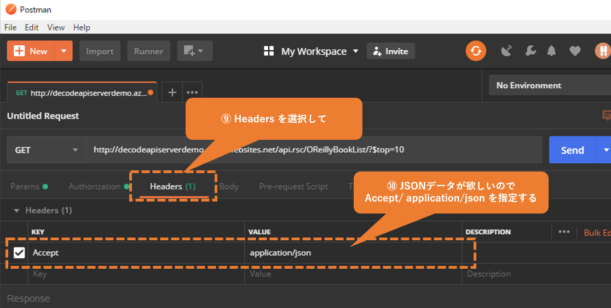611x308 pixels.
Task: Select the GET decodeapiserverdemo request tab
Action: click(x=82, y=92)
